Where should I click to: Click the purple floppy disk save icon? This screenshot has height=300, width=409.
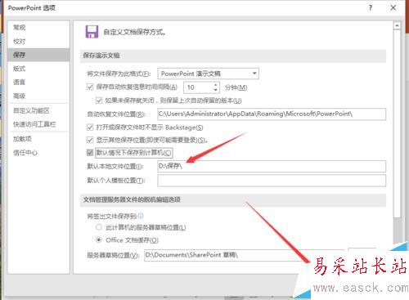92,32
